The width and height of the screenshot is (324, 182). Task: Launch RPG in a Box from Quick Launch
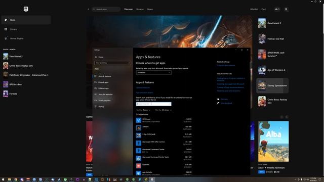tap(26, 84)
